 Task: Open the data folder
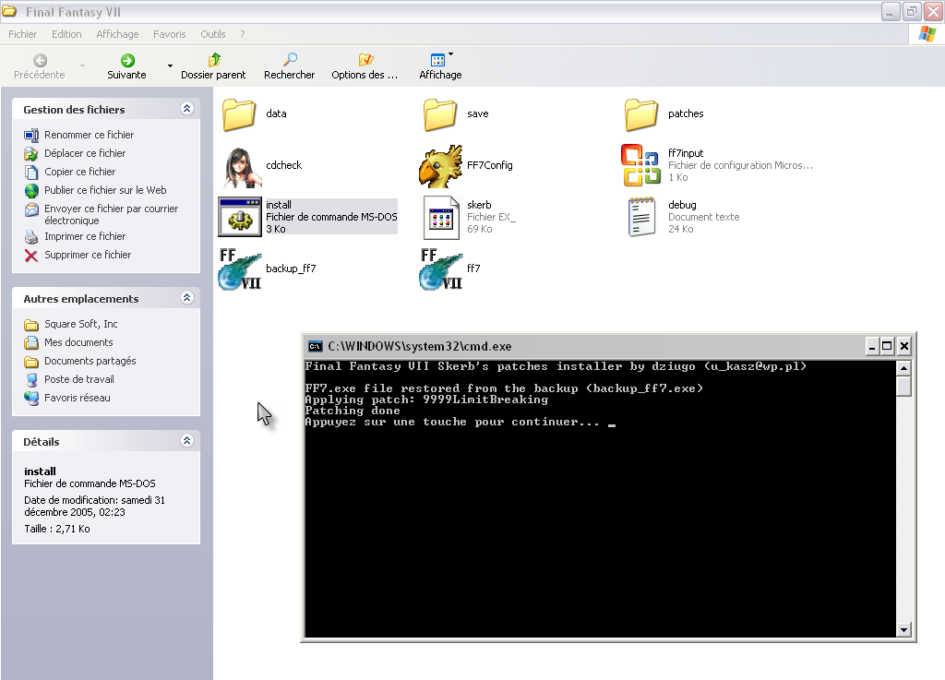tap(239, 113)
